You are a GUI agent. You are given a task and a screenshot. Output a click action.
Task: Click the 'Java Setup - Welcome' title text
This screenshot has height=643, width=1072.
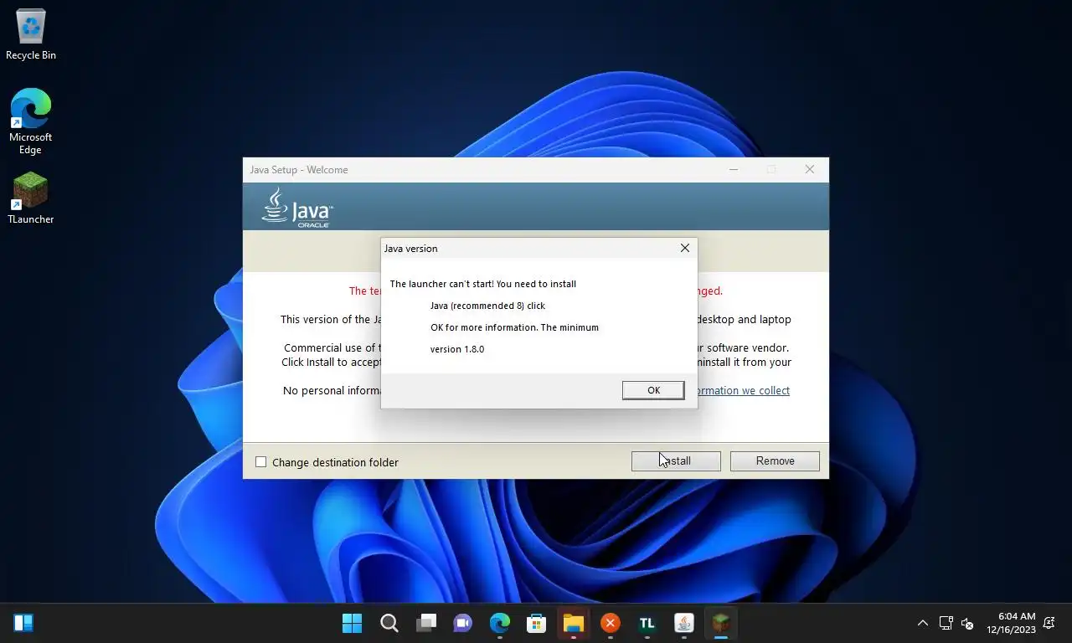point(299,170)
